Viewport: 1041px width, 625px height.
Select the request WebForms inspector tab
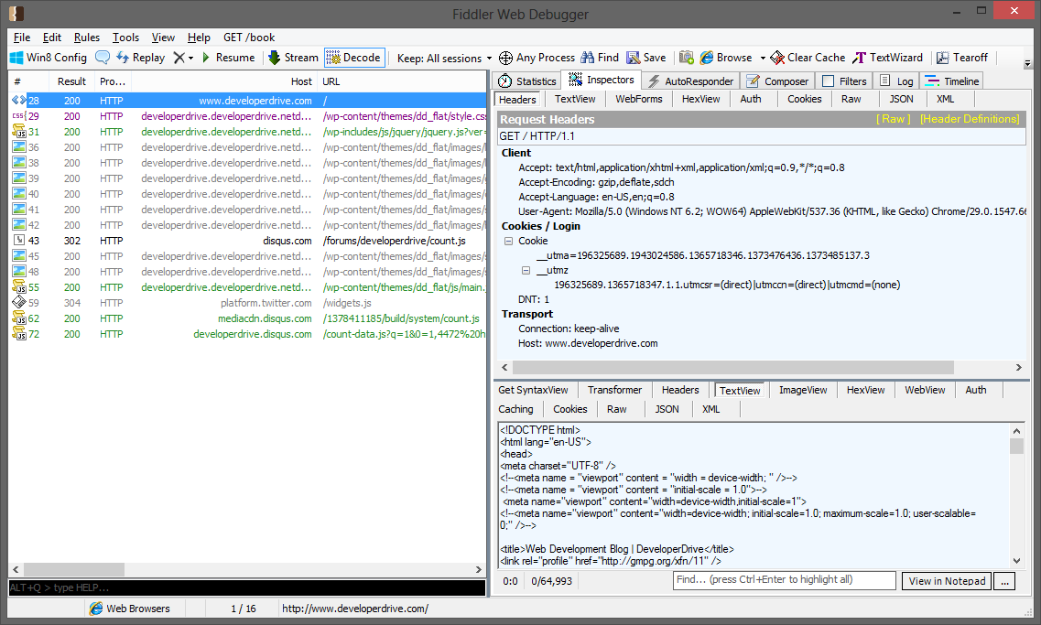639,99
